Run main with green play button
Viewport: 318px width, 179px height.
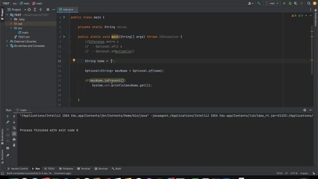(284, 3)
